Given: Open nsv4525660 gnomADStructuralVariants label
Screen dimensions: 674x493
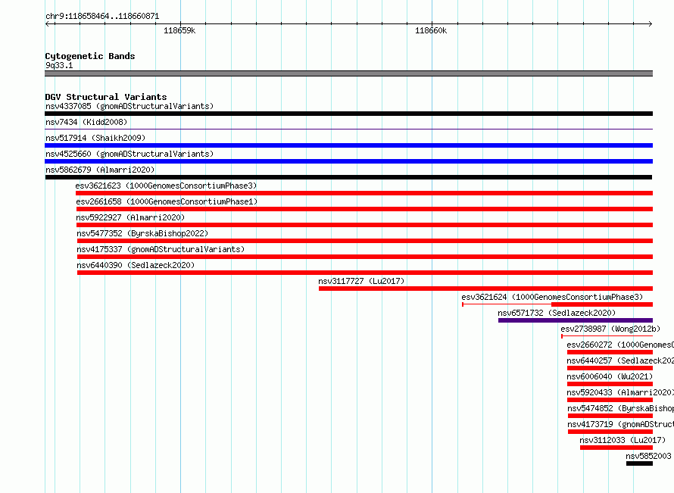Looking at the screenshot, I should click(x=129, y=154).
